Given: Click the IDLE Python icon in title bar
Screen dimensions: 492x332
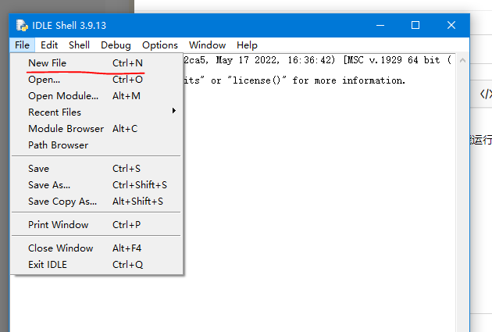Looking at the screenshot, I should [22, 26].
